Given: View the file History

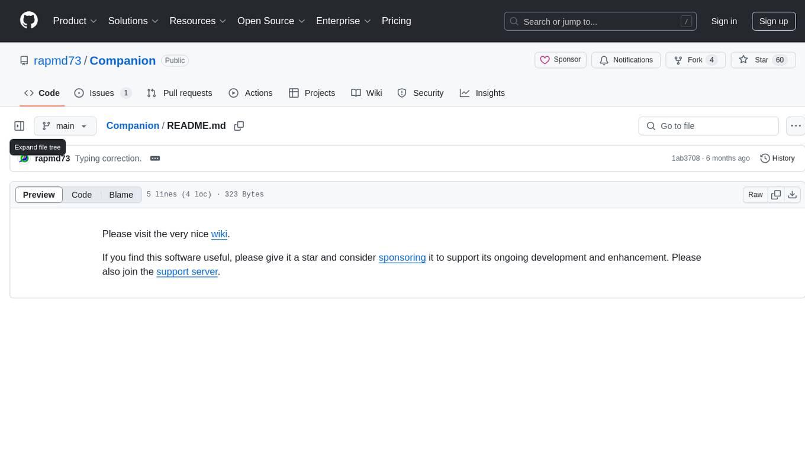Looking at the screenshot, I should pyautogui.click(x=777, y=159).
